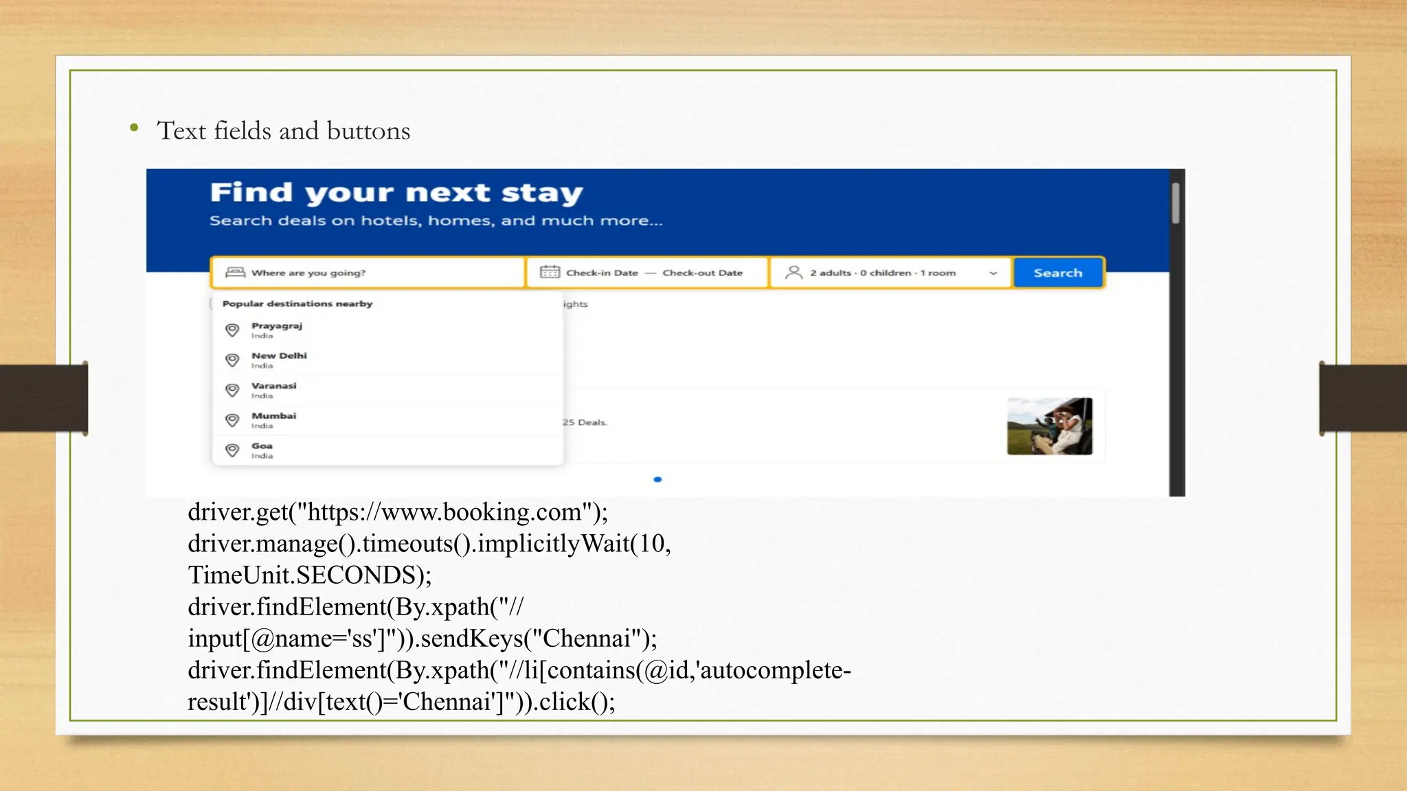This screenshot has height=791, width=1407.
Task: Tick the partially hidden checkbox left of dropdown
Action: tap(212, 303)
